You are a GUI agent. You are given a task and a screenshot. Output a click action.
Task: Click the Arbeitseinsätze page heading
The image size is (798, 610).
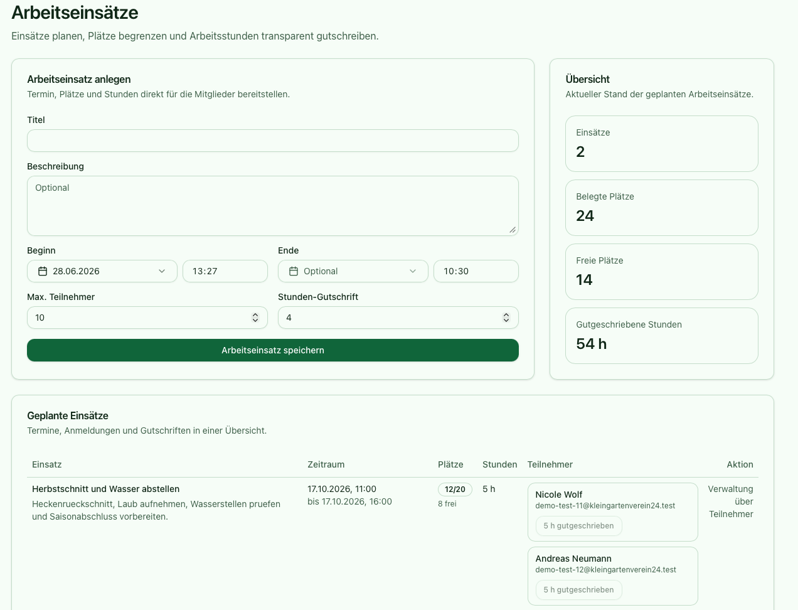click(75, 13)
